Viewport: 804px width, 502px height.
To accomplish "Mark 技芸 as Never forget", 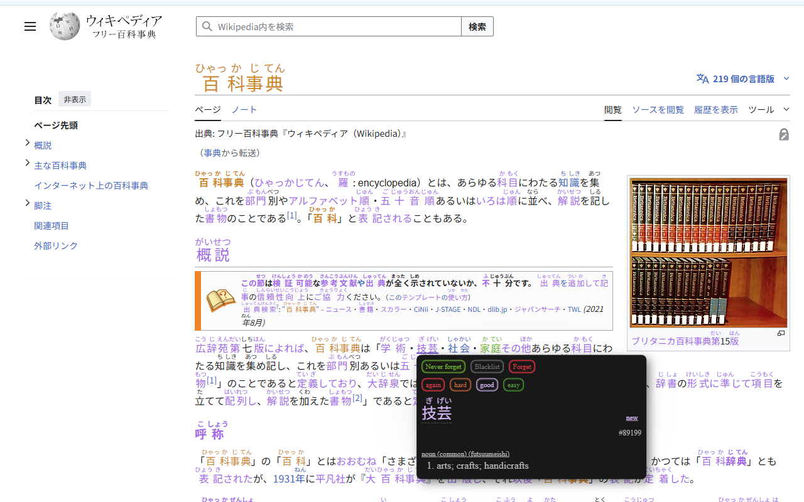I will point(443,366).
